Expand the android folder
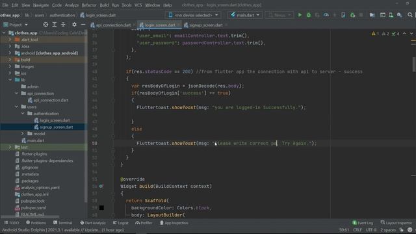The width and height of the screenshot is (416, 234). 10,53
